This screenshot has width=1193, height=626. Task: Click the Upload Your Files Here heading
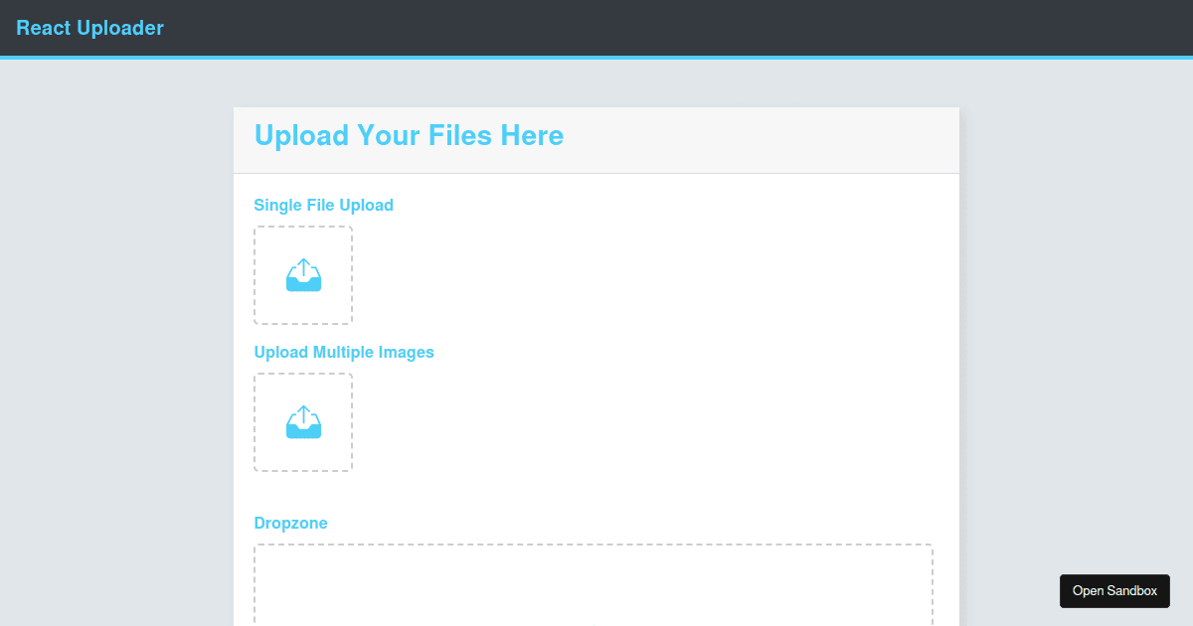coord(410,135)
